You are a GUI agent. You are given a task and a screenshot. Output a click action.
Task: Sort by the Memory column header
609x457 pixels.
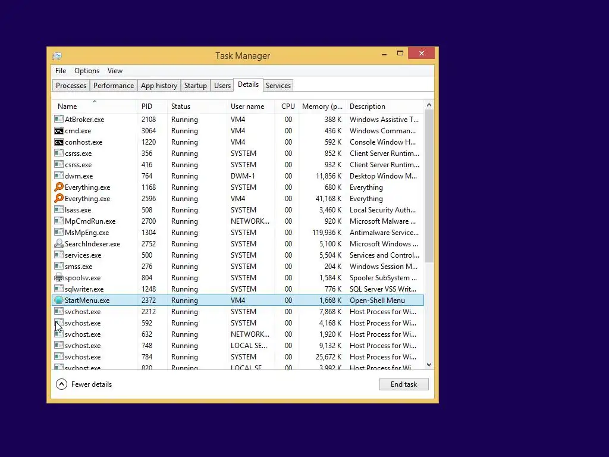(x=322, y=106)
